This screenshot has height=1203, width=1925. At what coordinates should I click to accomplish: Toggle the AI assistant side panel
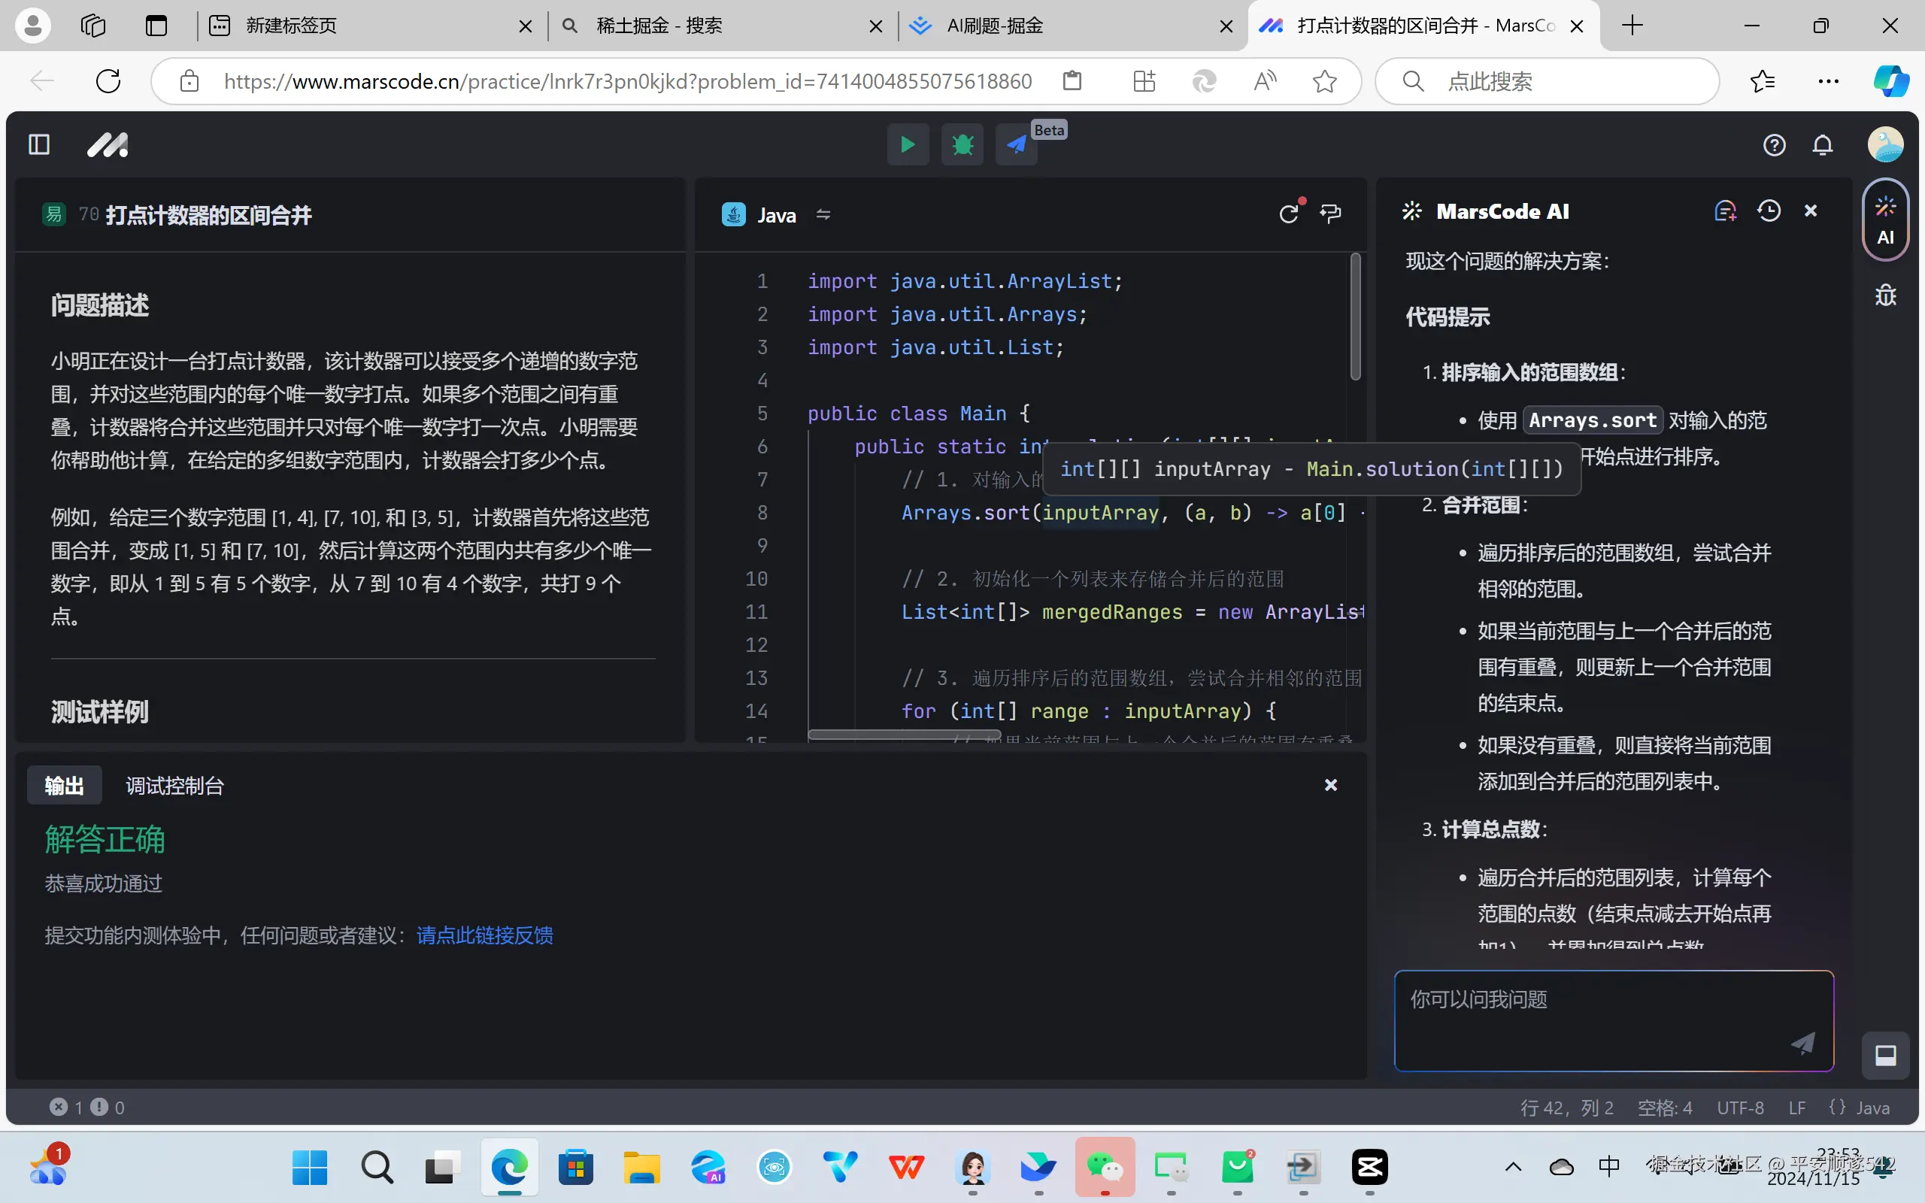point(1885,220)
